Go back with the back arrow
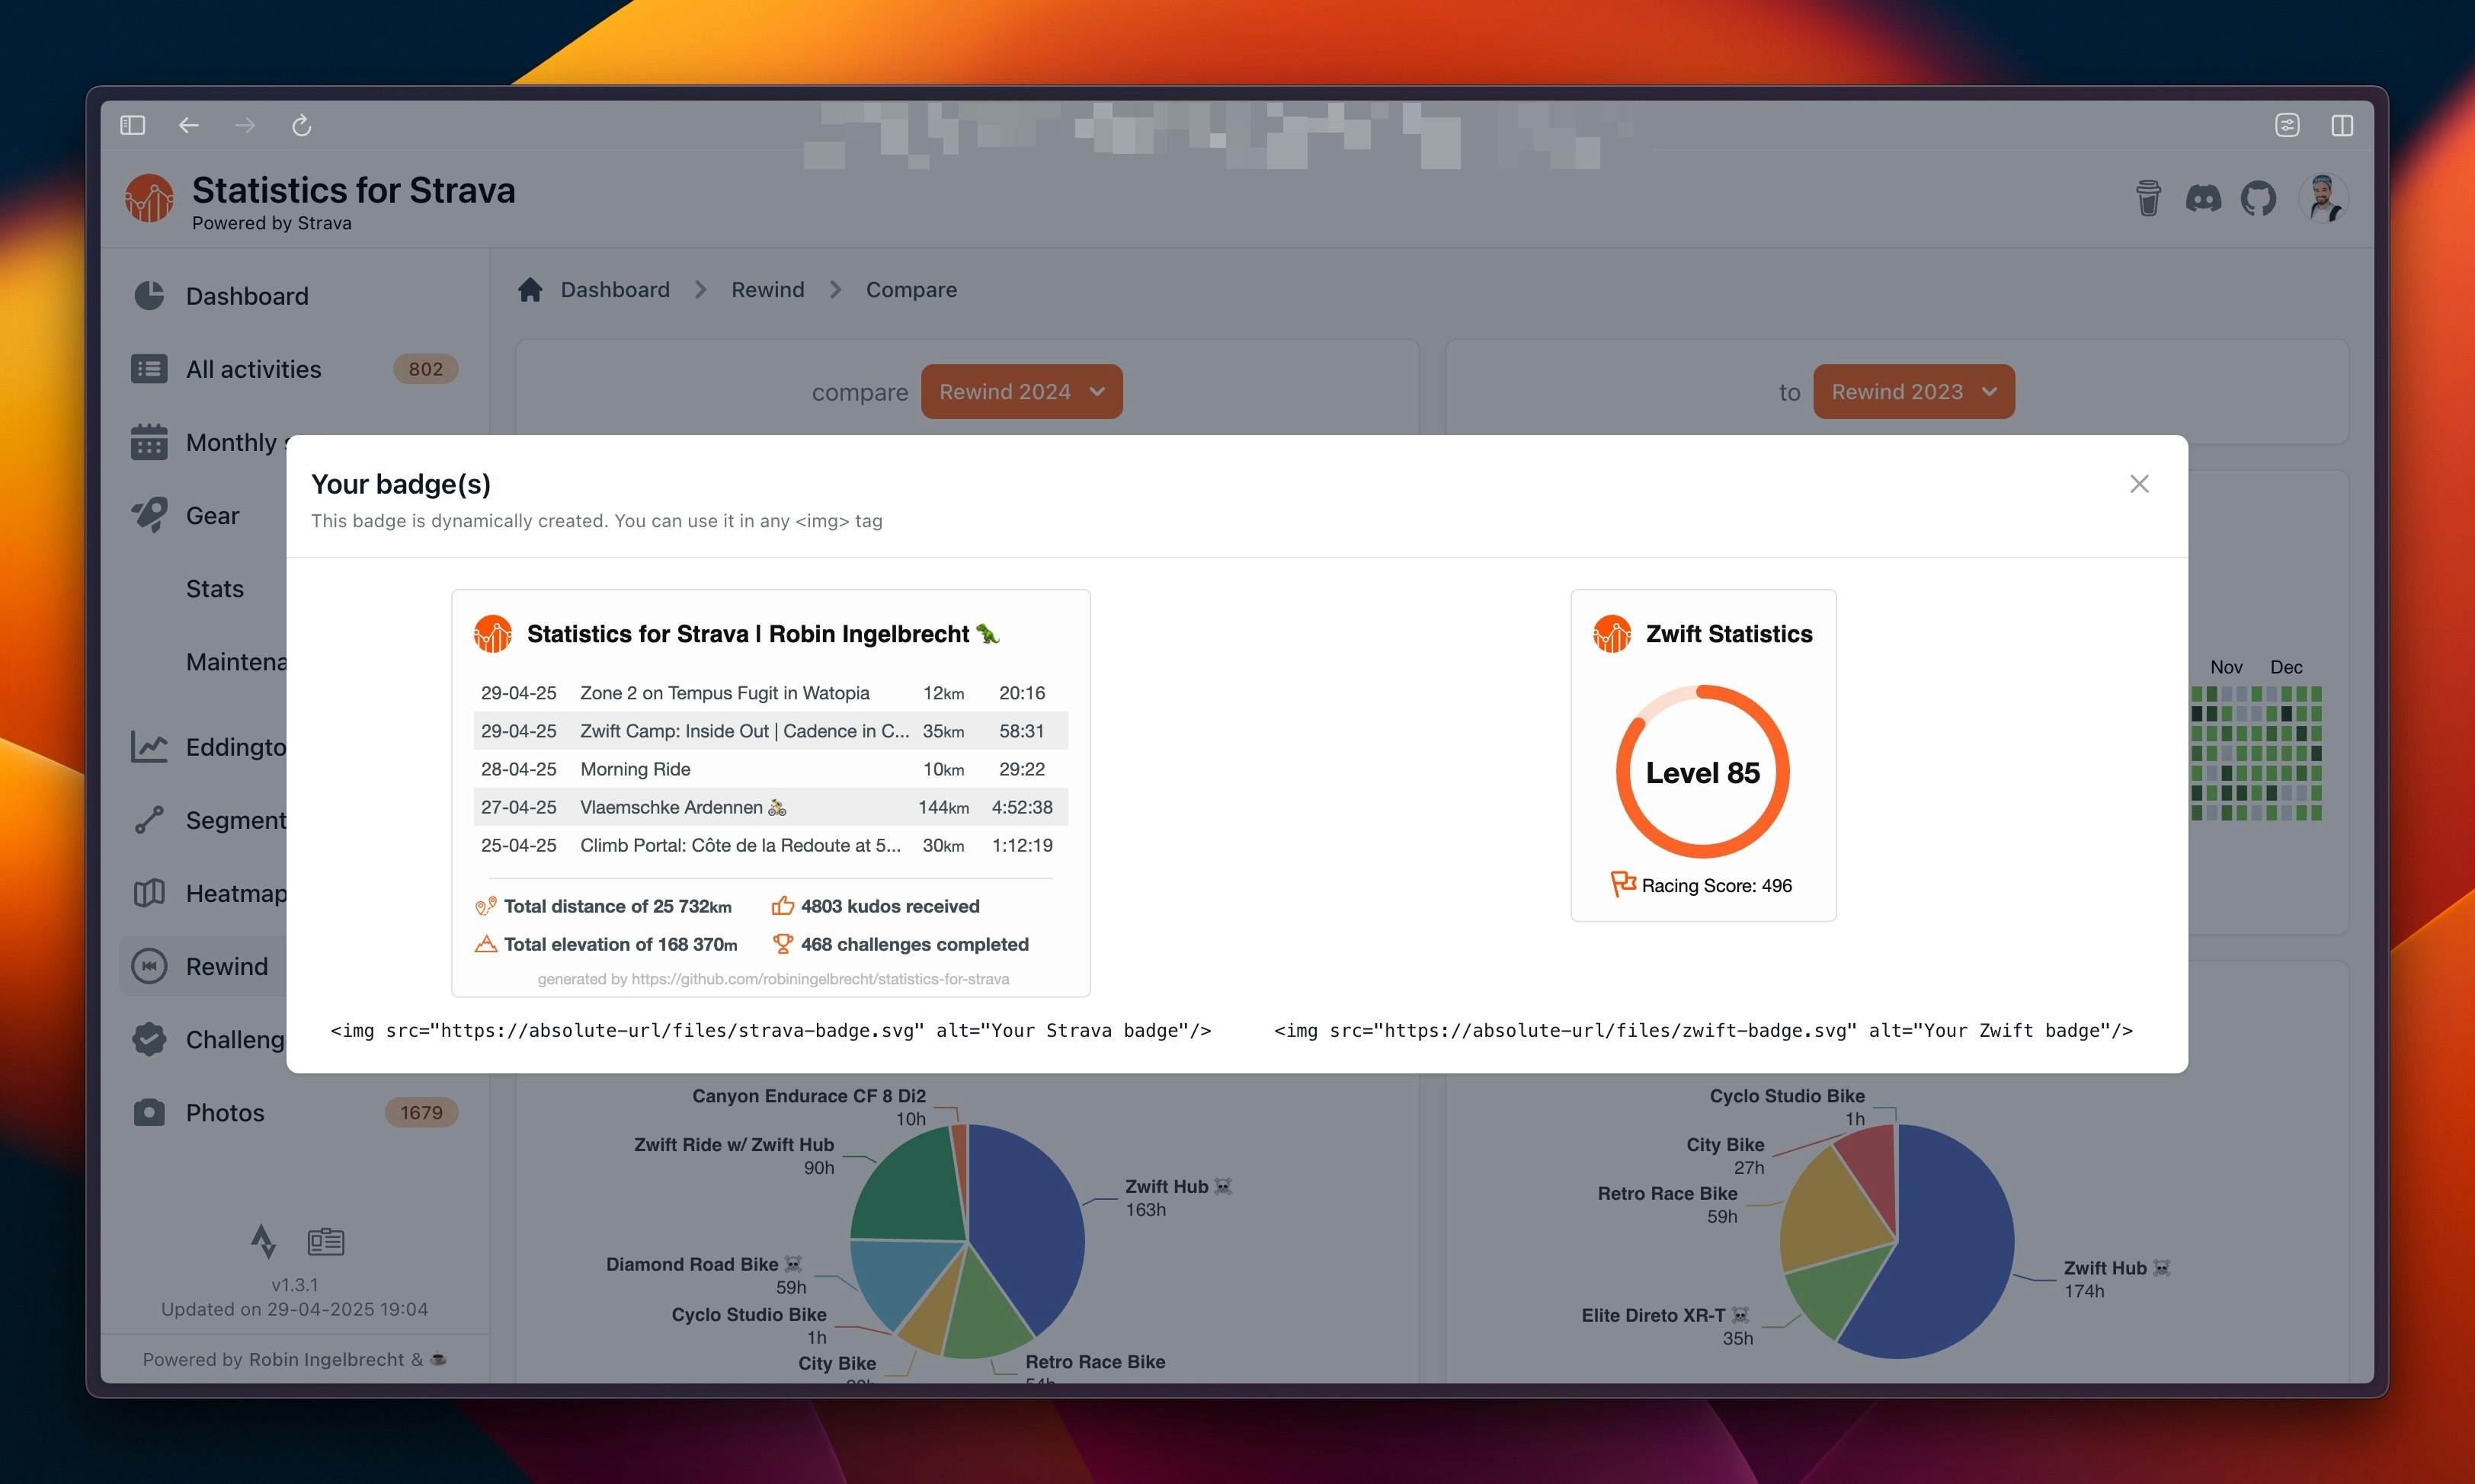Image resolution: width=2475 pixels, height=1484 pixels. tap(189, 125)
